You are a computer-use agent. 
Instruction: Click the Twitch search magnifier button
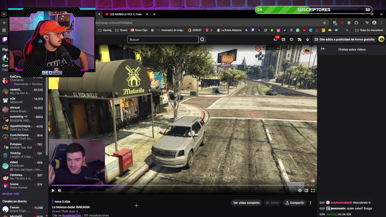click(x=202, y=39)
